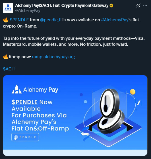
Task: Click the Alchemy Pay logo in the banner
Action: 35,89
